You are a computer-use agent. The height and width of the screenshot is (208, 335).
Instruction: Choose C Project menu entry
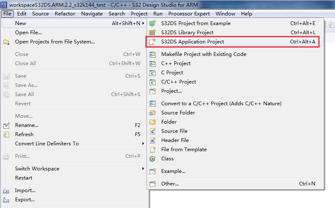(235, 73)
